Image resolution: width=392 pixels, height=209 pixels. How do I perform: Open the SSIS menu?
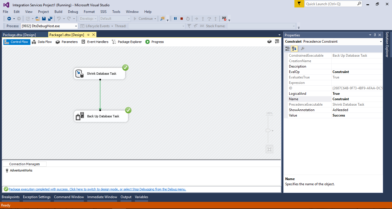103,12
